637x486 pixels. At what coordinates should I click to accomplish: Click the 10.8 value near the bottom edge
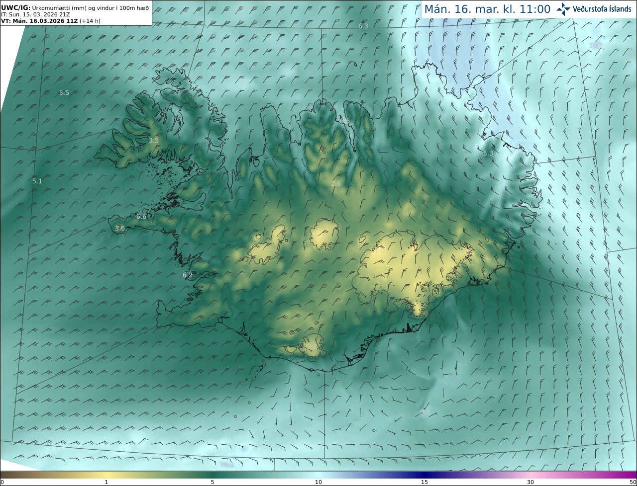pos(226,465)
